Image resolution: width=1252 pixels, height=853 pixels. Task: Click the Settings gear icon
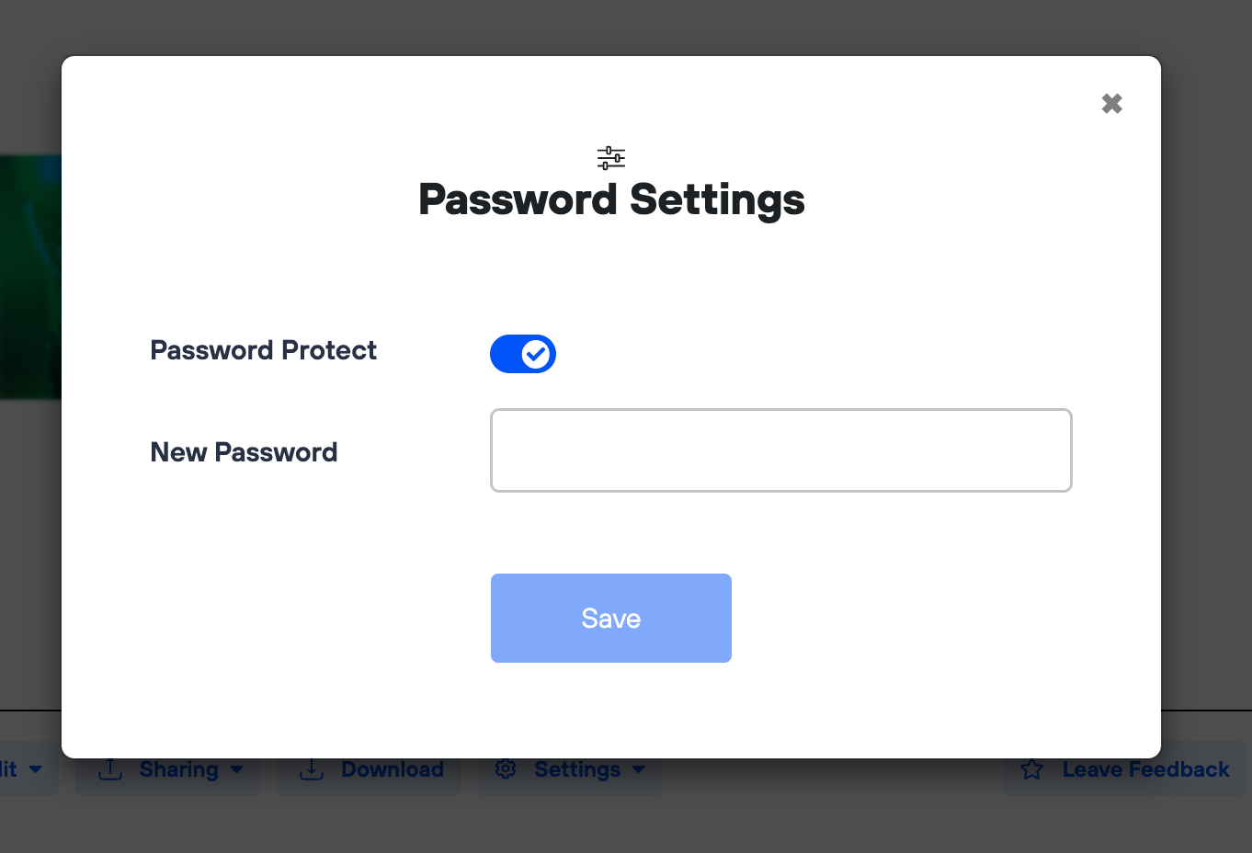(x=506, y=769)
